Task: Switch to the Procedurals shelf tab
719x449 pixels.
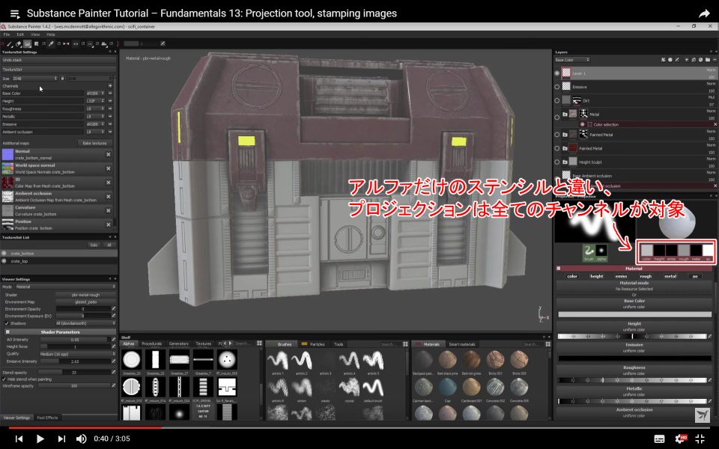Action: click(151, 343)
